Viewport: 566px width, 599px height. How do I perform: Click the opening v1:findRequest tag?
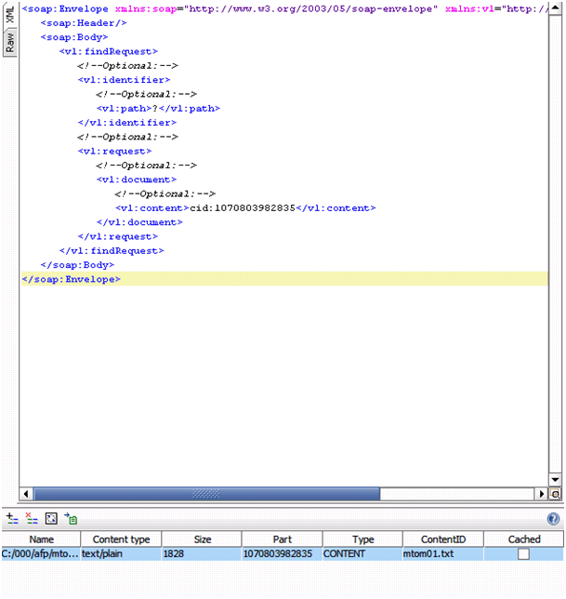tap(109, 51)
